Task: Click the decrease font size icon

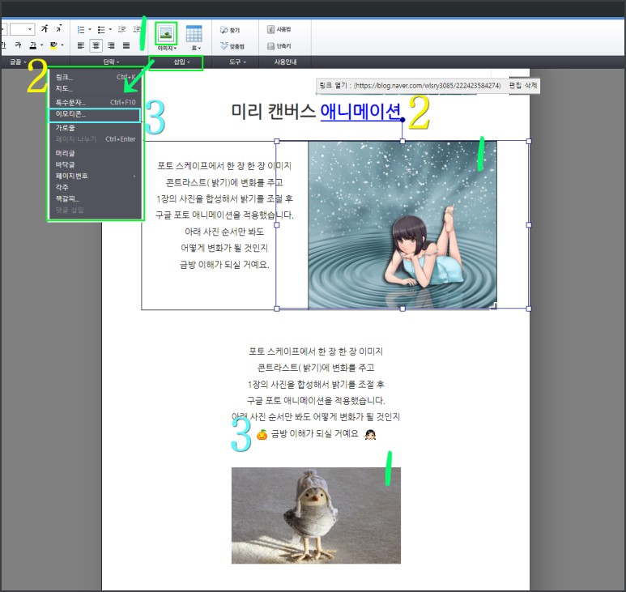Action: click(59, 28)
